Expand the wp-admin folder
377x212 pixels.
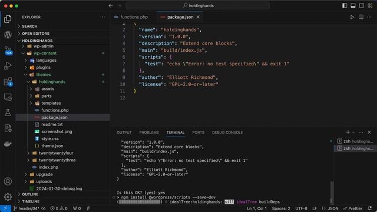[62, 46]
